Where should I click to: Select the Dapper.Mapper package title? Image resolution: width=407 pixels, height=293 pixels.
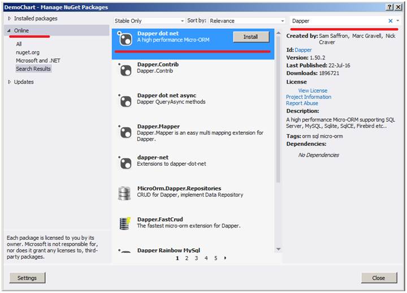[x=158, y=127]
